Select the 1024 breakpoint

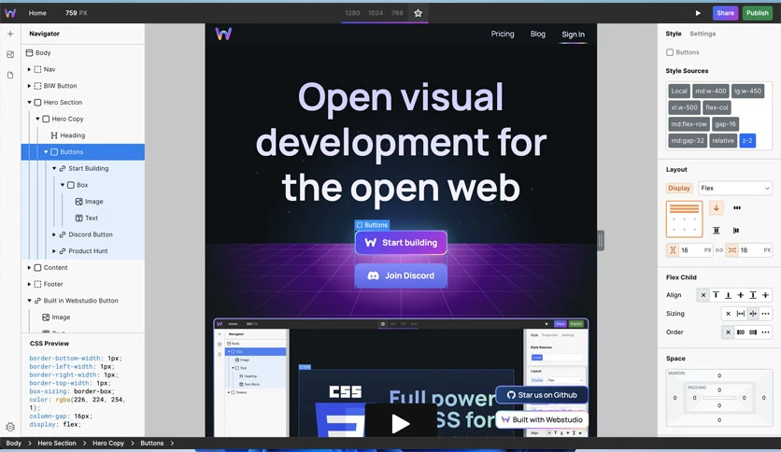click(x=376, y=13)
